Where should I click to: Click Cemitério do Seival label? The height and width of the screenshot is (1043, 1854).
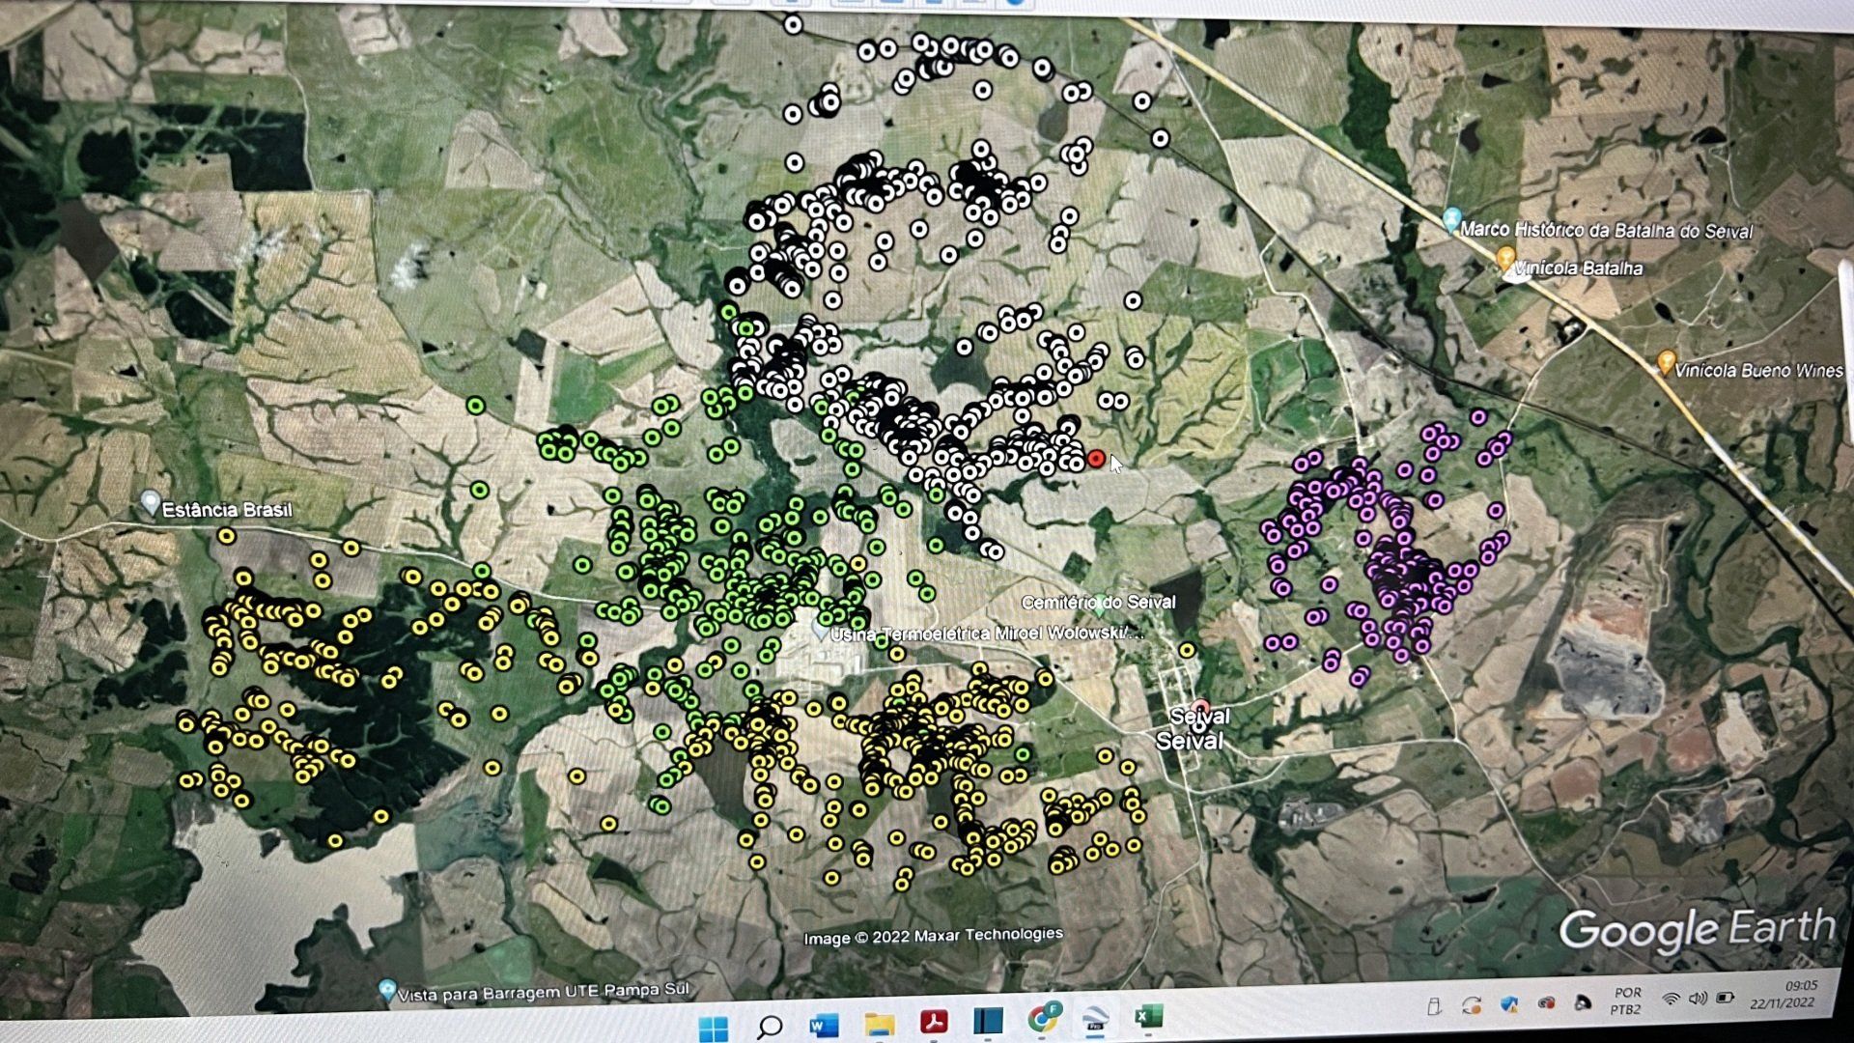point(1098,602)
